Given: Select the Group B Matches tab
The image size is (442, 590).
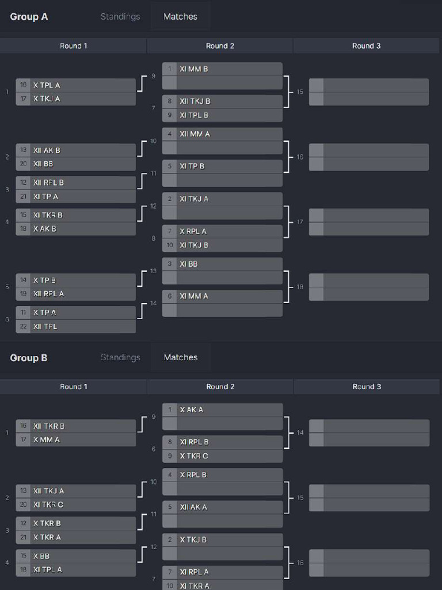Looking at the screenshot, I should point(180,357).
